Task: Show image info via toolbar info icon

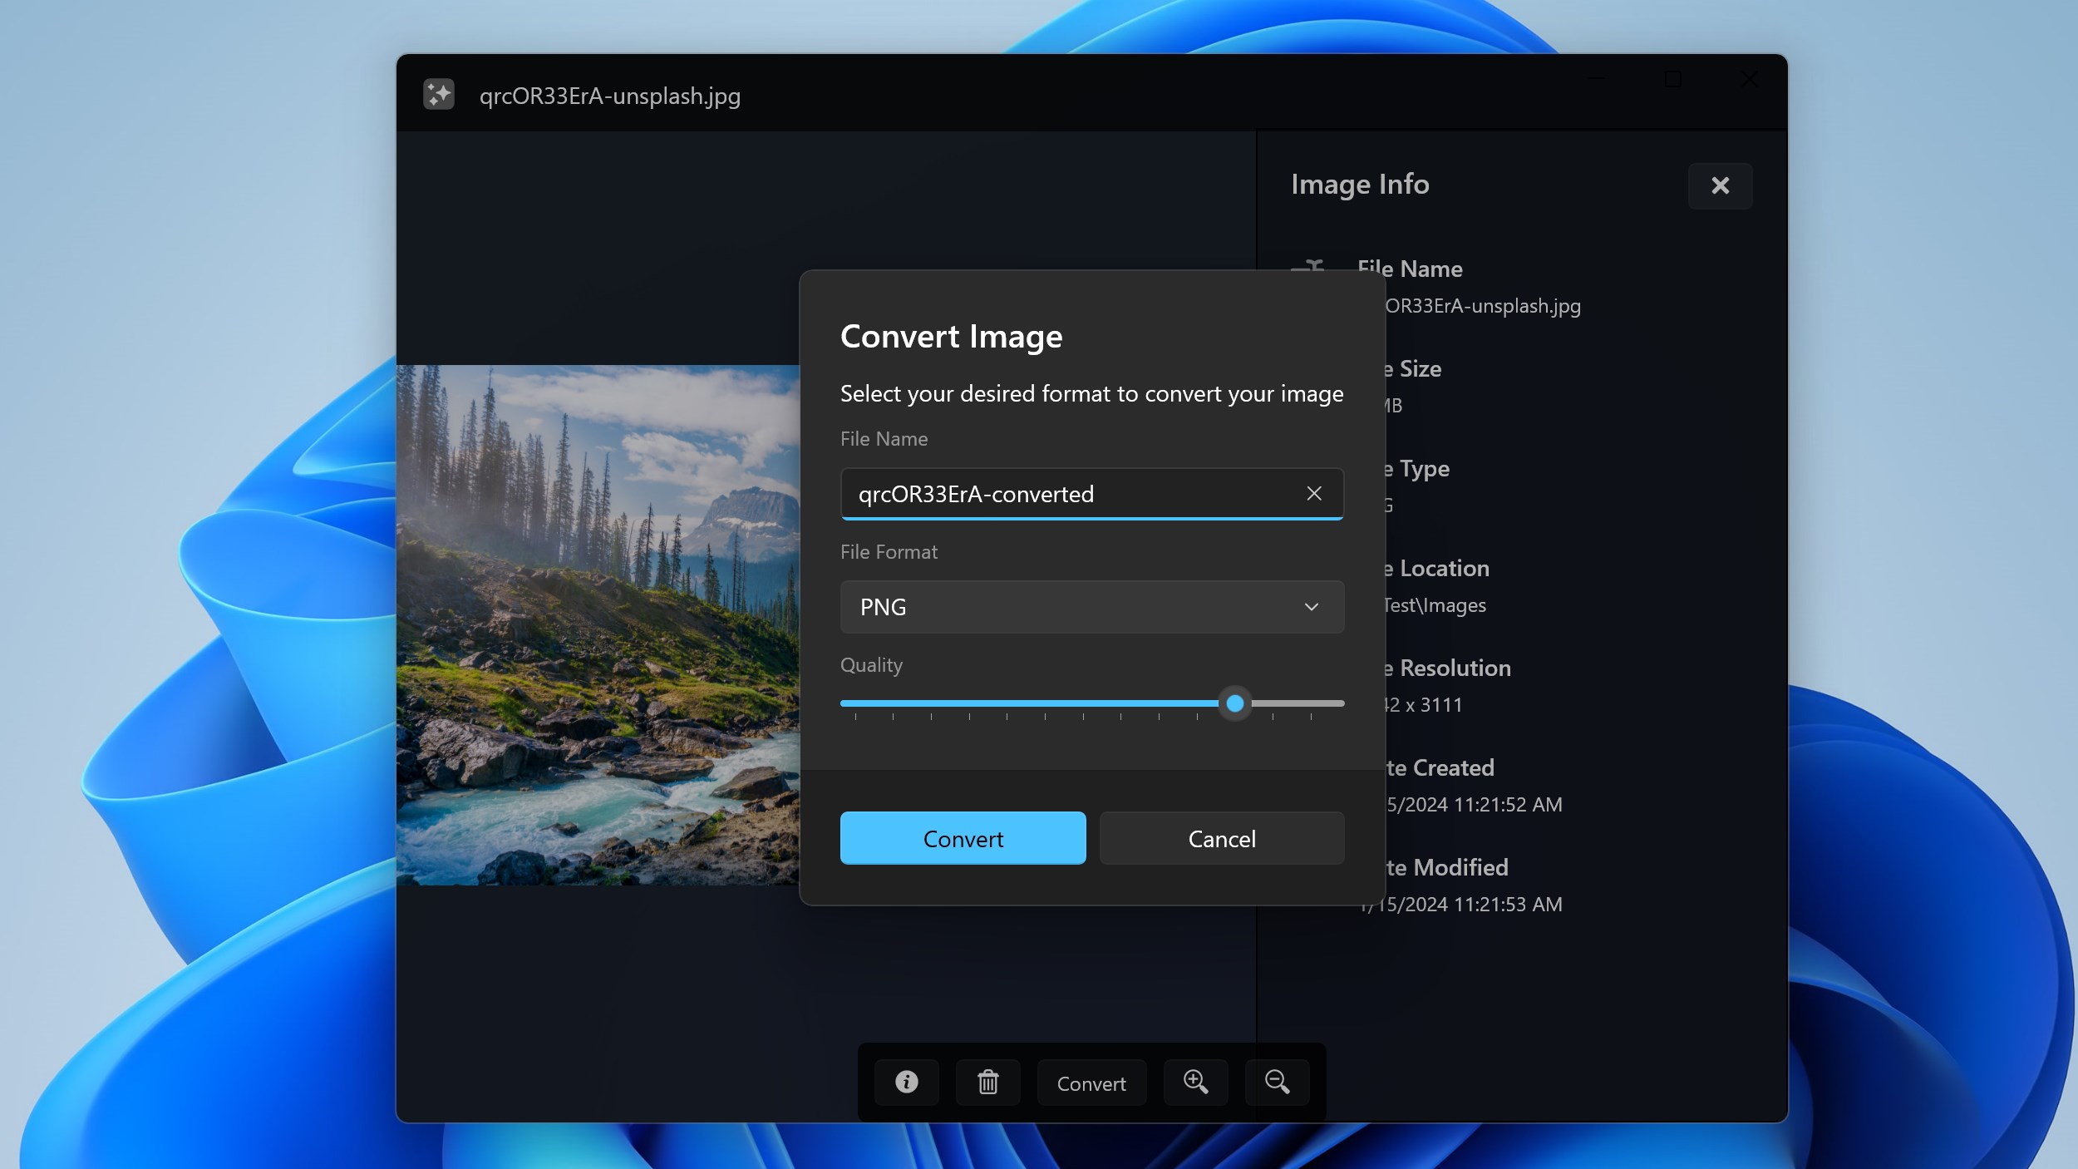Action: [x=906, y=1083]
